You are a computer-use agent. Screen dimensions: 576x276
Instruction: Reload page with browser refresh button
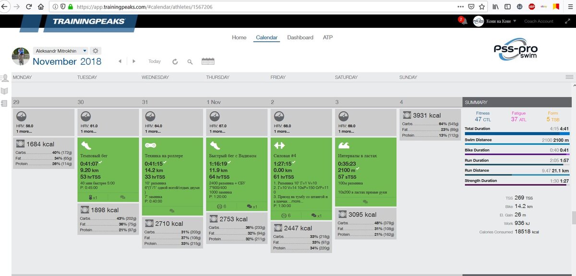point(29,7)
